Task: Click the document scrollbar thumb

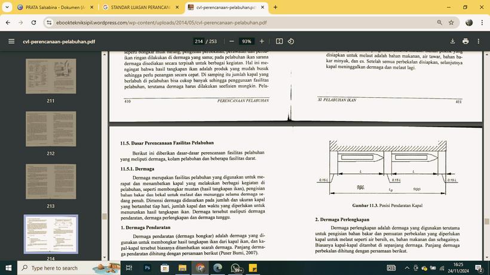Action: tap(486, 221)
